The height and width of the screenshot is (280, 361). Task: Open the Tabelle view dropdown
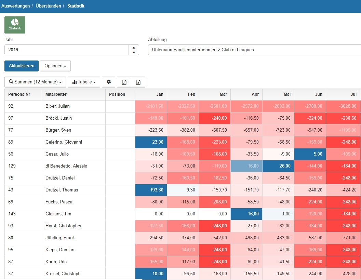84,82
